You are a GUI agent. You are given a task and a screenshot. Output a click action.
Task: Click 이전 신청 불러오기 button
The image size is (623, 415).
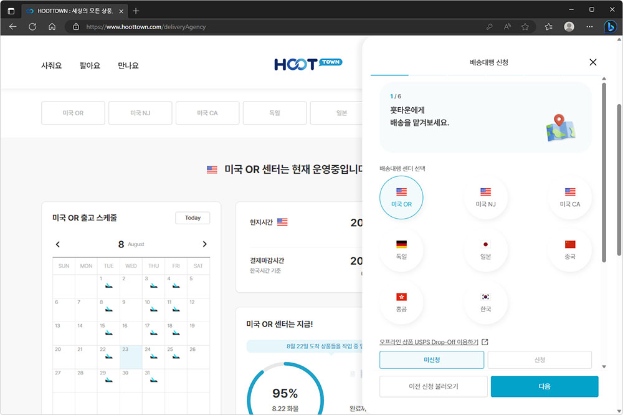pos(434,386)
